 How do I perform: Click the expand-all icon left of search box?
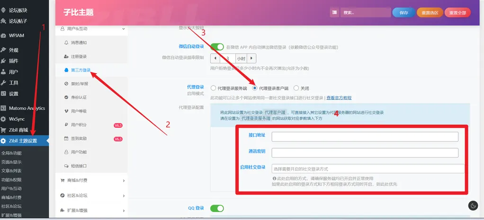pyautogui.click(x=334, y=13)
